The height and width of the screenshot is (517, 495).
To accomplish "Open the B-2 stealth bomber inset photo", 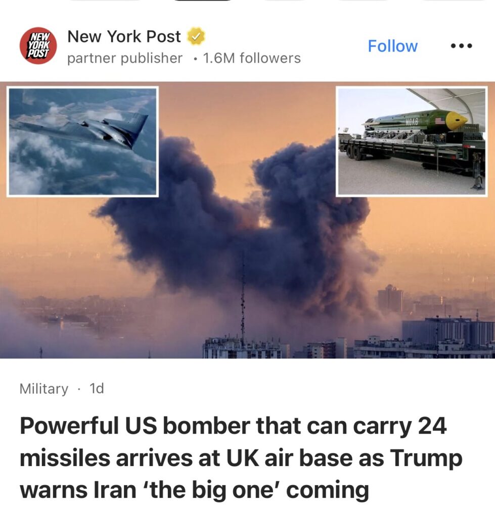I will coord(82,141).
